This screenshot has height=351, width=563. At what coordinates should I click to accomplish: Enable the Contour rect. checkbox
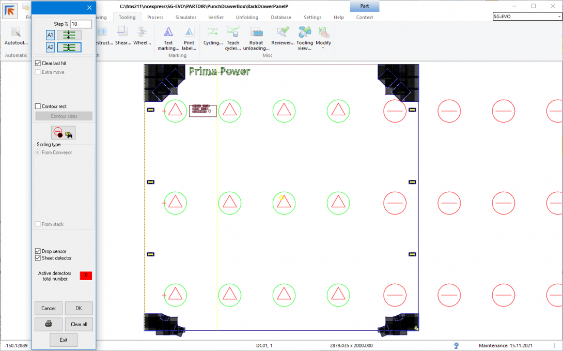click(x=38, y=106)
